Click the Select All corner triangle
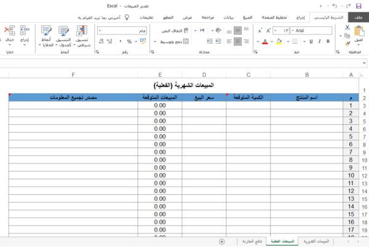Screen dimensions: 369x247 [362, 75]
